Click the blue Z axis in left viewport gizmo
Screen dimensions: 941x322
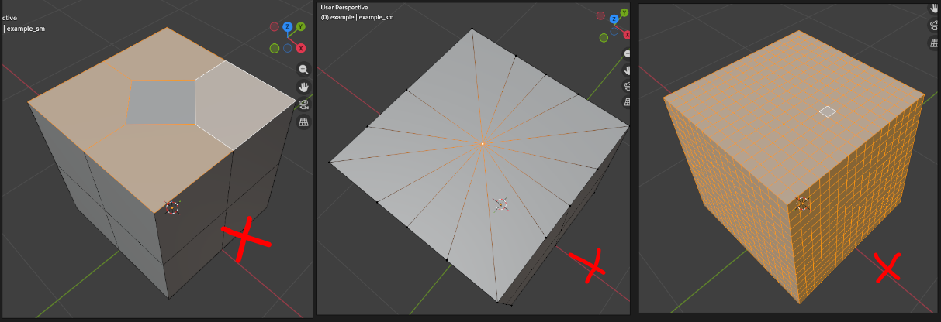click(x=288, y=27)
